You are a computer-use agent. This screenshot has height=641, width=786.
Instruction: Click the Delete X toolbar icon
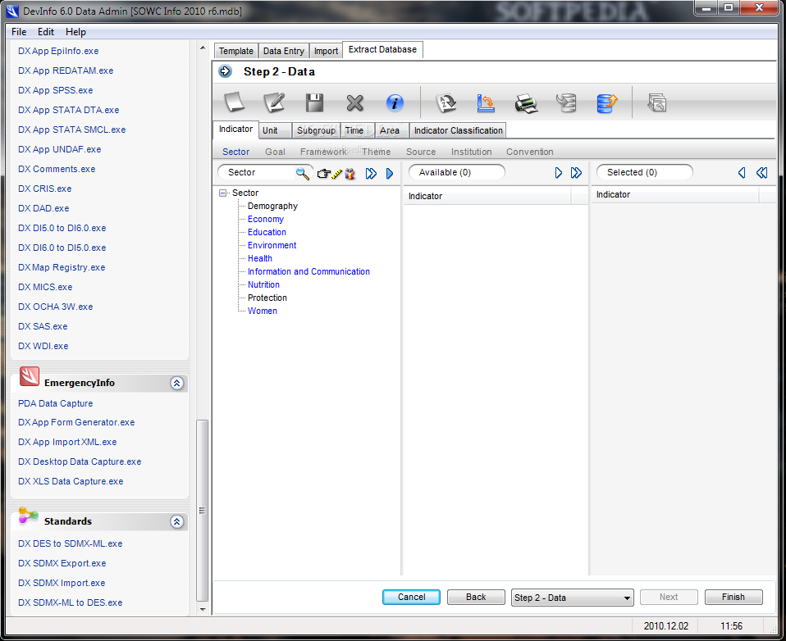click(x=355, y=103)
